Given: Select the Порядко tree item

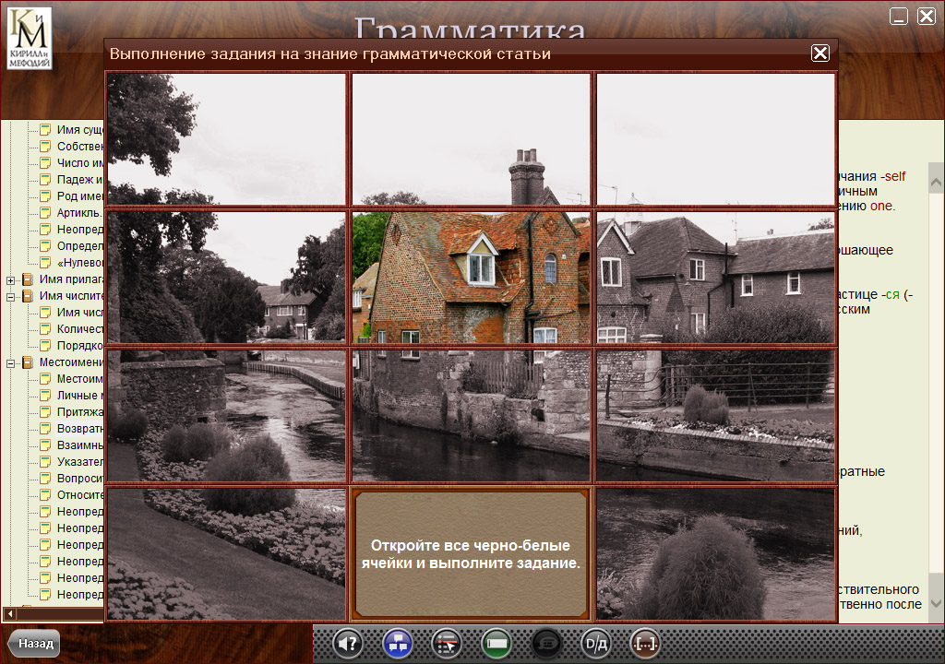Looking at the screenshot, I should pyautogui.click(x=79, y=345).
